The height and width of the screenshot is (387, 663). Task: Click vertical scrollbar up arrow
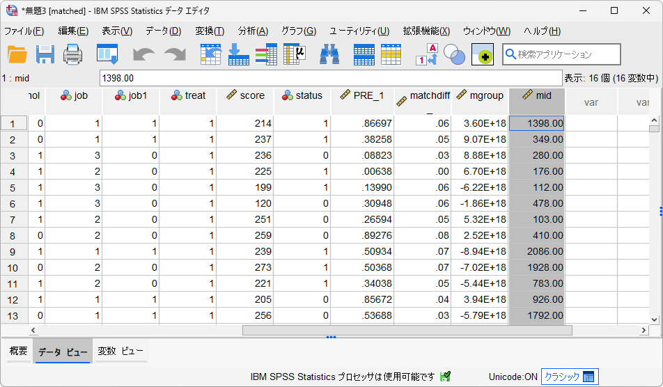(654, 121)
